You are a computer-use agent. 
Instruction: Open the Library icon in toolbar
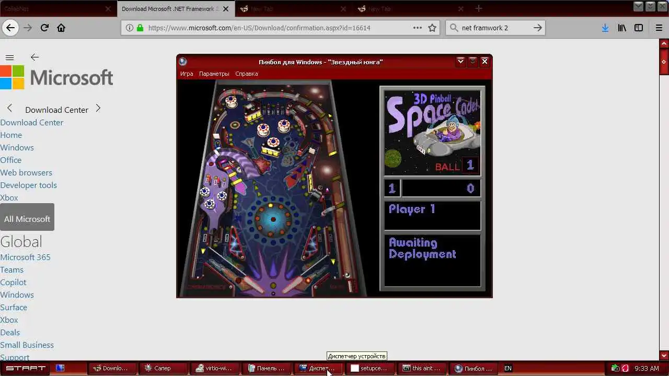(x=622, y=28)
